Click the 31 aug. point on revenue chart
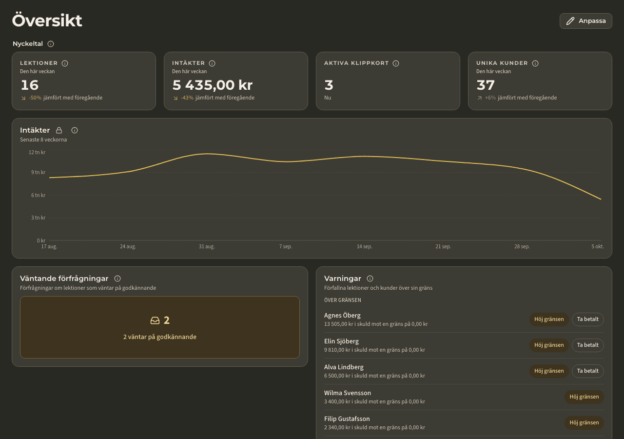The image size is (624, 439). (207, 154)
